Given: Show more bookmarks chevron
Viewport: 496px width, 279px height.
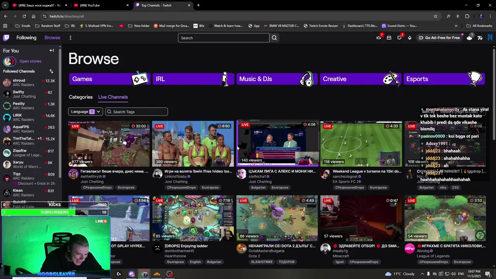Looking at the screenshot, I should click(x=456, y=26).
